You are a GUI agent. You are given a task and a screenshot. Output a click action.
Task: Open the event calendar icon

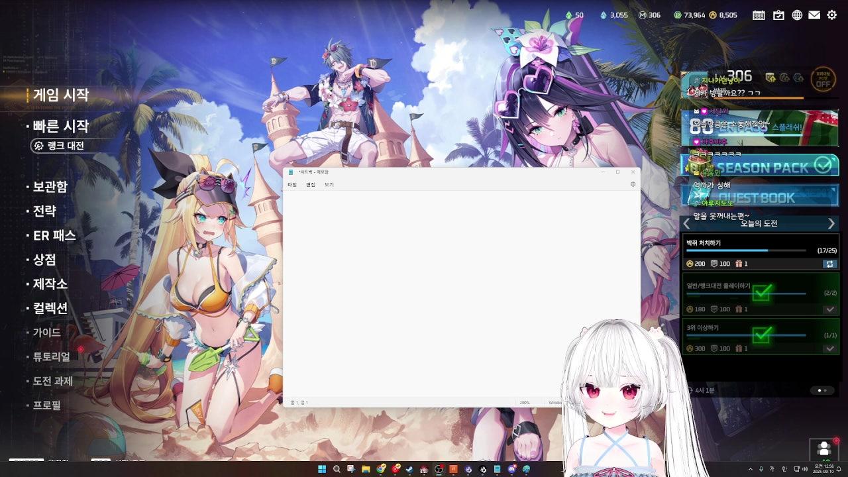759,15
